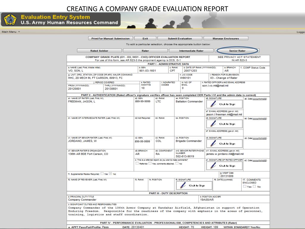The image size is (305, 229).
Task: Check Comments Enclosed No checkbox
Action: [x=254, y=186]
